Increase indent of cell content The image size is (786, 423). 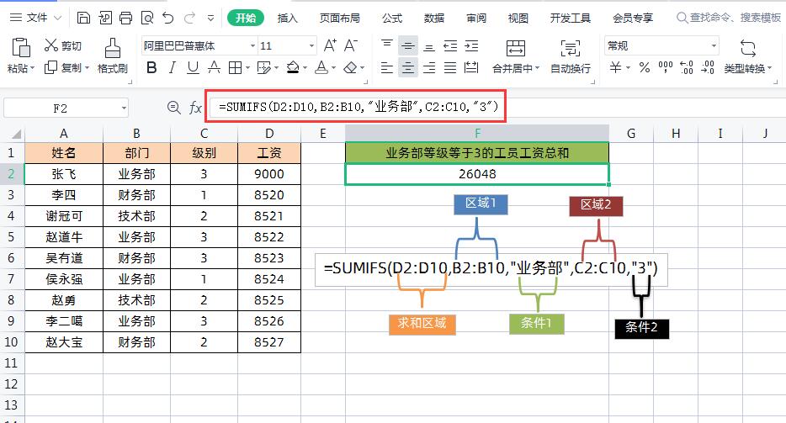[x=471, y=46]
